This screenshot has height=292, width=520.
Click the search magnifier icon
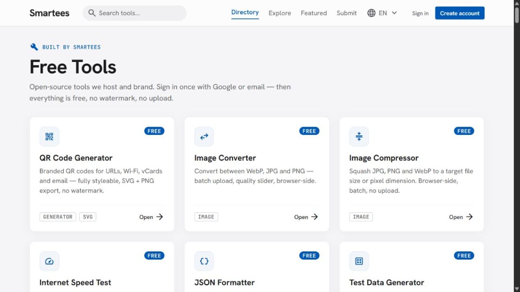[x=91, y=13]
